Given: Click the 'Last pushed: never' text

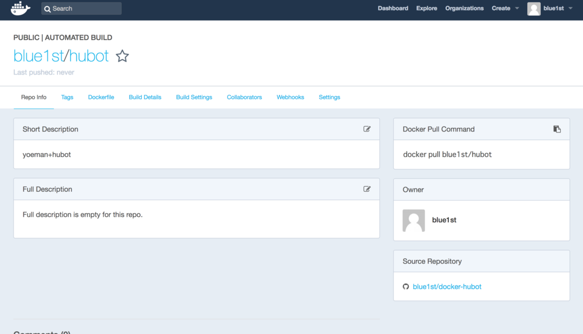Looking at the screenshot, I should point(44,72).
